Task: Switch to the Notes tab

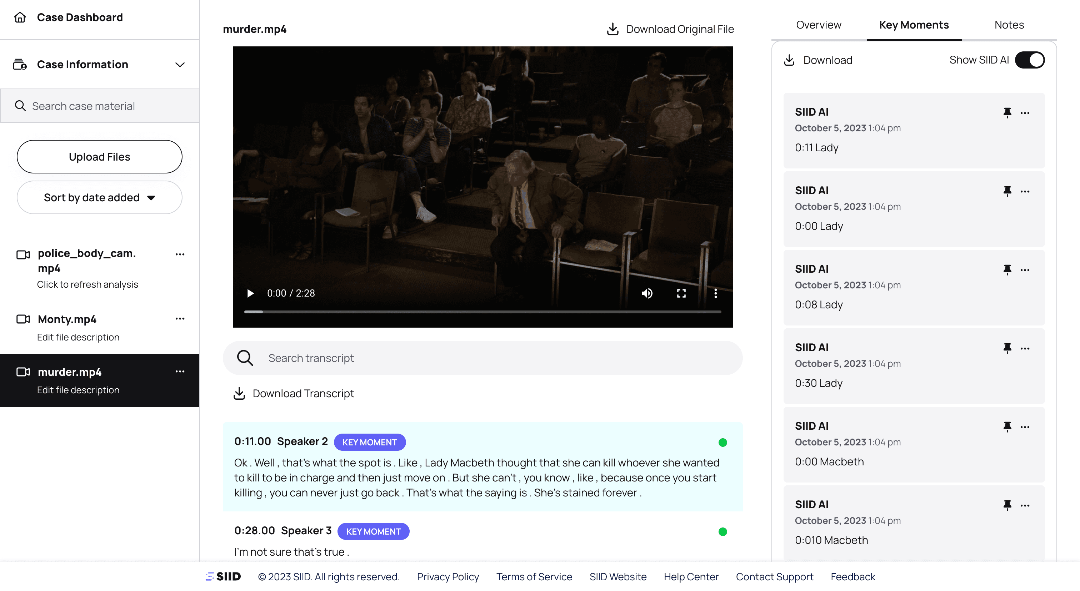Action: click(1009, 25)
